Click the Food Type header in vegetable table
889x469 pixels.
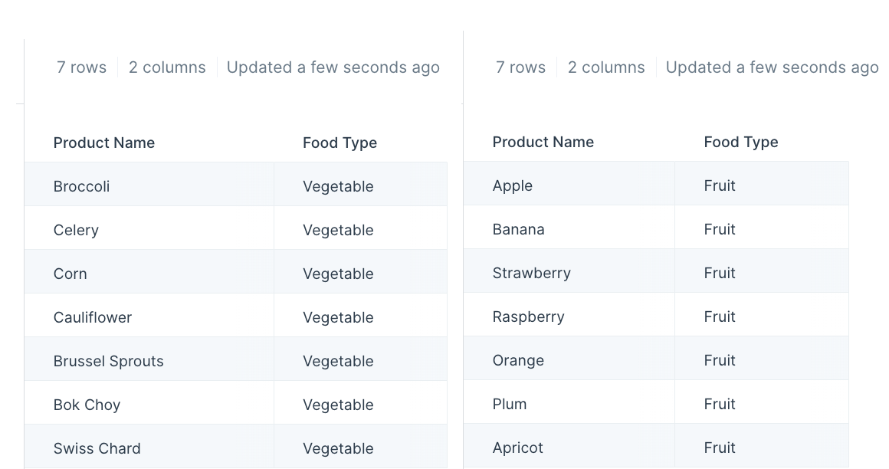pyautogui.click(x=340, y=143)
